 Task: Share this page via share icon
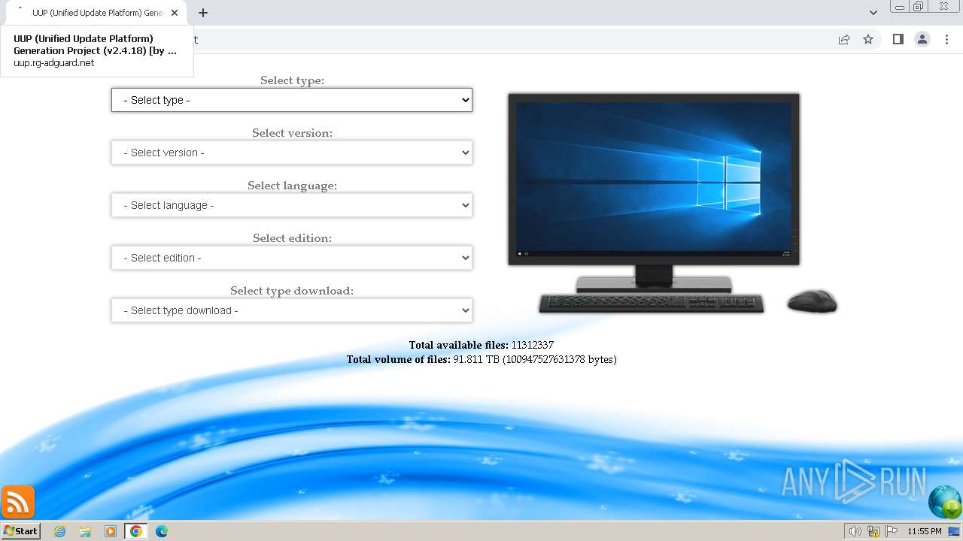[844, 39]
